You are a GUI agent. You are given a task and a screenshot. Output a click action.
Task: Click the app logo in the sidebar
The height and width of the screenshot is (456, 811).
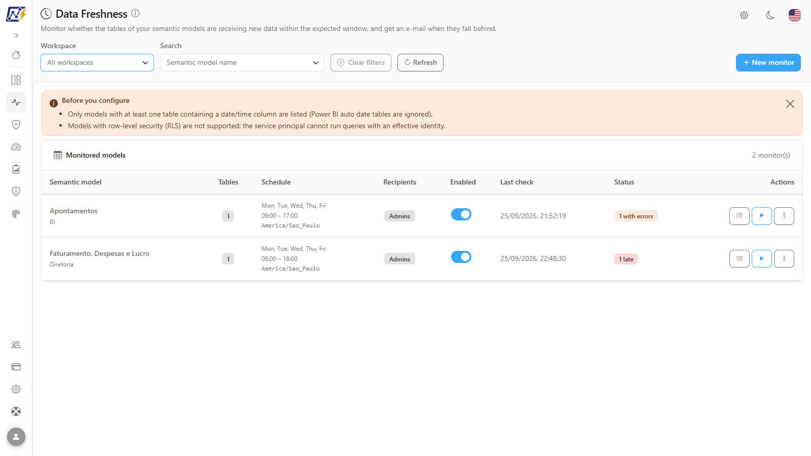16,14
